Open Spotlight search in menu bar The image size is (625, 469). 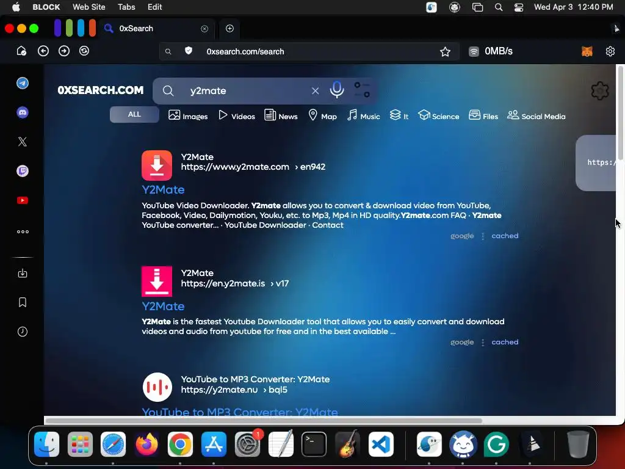tap(498, 7)
